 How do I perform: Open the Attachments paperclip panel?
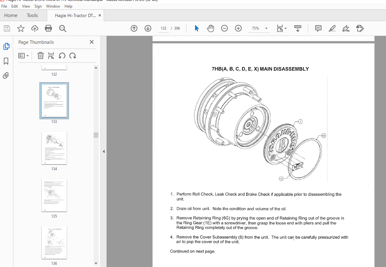pos(6,75)
